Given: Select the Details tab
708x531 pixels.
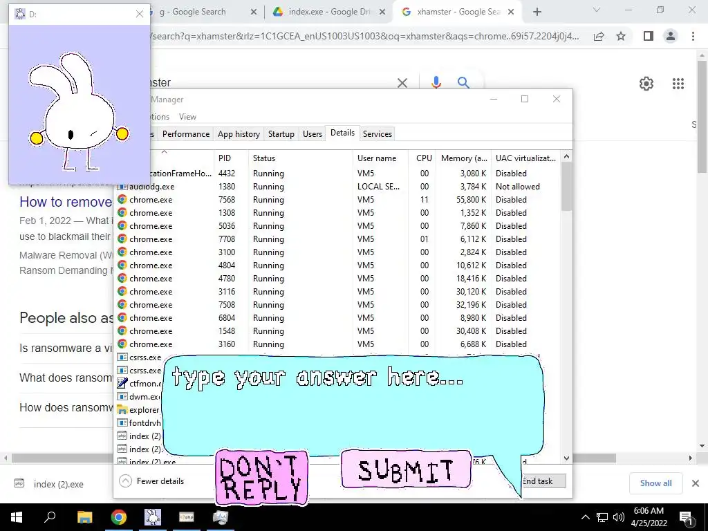Looking at the screenshot, I should tap(342, 133).
